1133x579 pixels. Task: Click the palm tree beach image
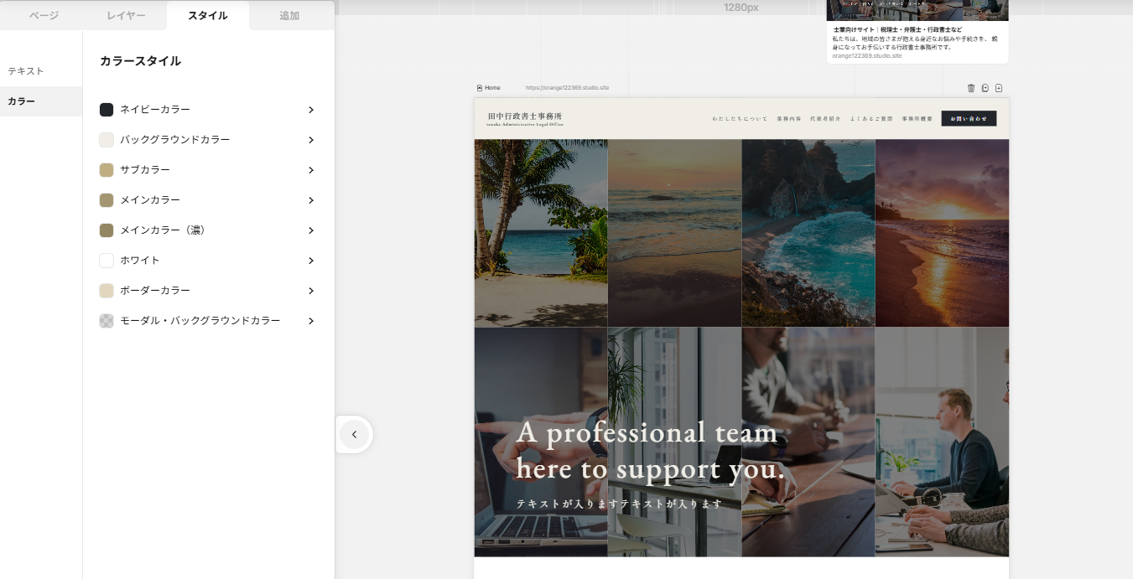(541, 232)
